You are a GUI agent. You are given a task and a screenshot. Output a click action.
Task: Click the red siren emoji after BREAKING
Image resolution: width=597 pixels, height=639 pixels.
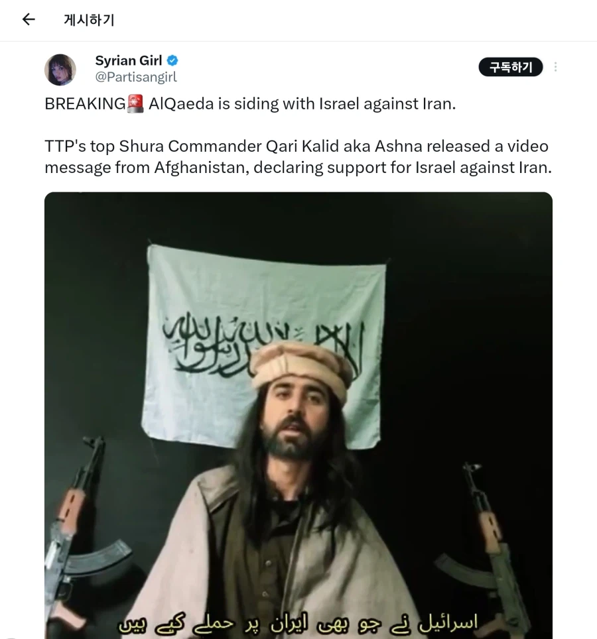(135, 104)
